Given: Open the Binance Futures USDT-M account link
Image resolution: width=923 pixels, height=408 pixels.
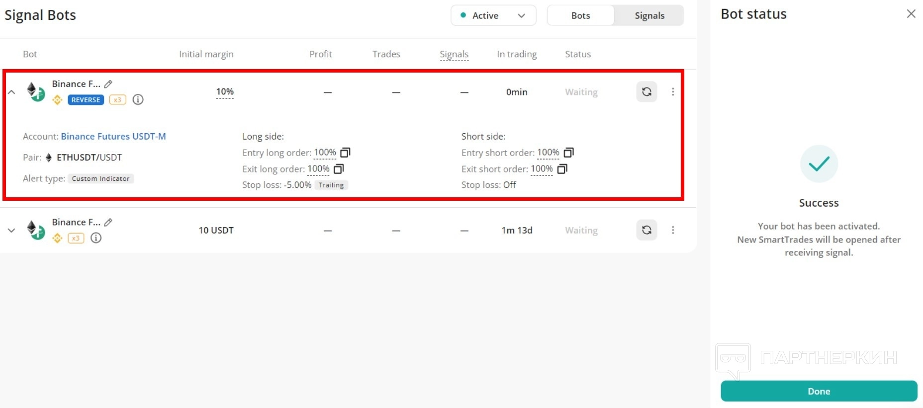Looking at the screenshot, I should (113, 136).
